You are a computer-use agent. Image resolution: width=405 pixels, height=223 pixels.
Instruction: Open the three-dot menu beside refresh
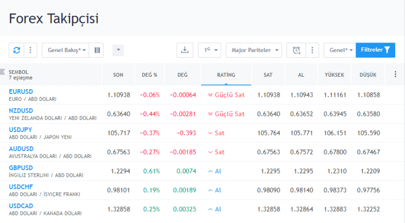(30, 50)
